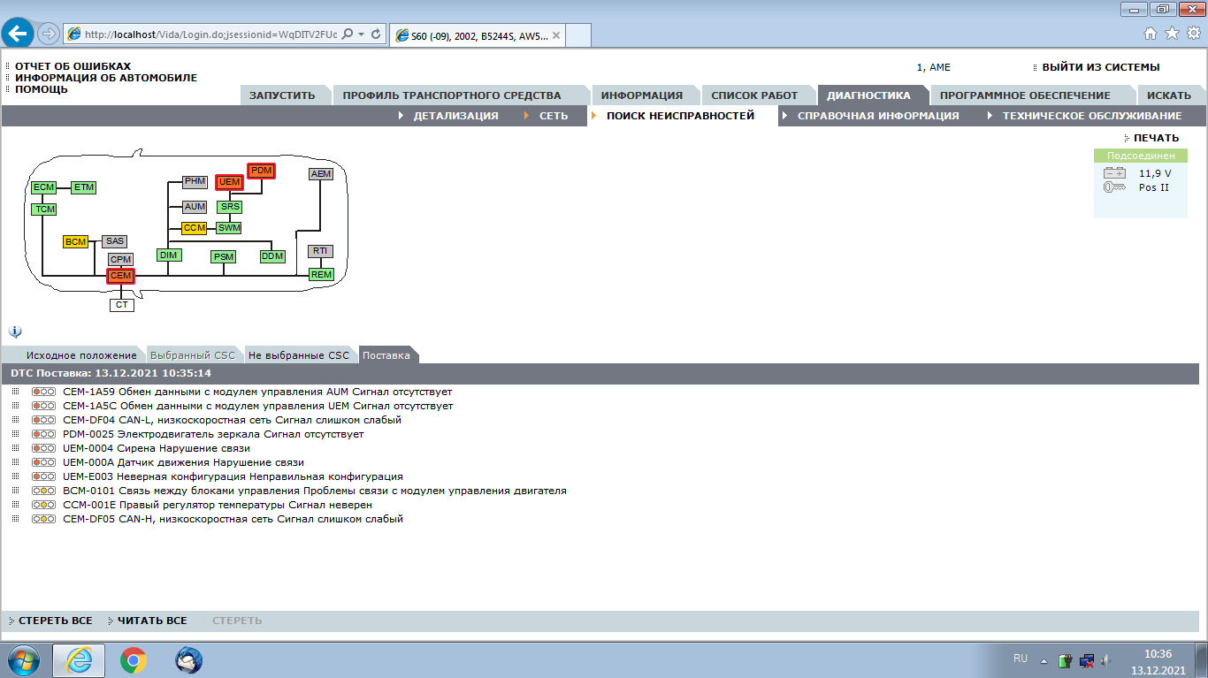The width and height of the screenshot is (1208, 678).
Task: Open the address bar search dropdown arrow
Action: tap(362, 34)
